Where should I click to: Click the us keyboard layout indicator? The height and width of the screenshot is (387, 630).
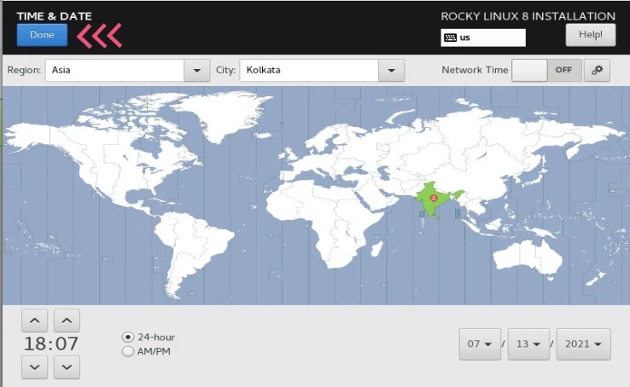[x=483, y=38]
